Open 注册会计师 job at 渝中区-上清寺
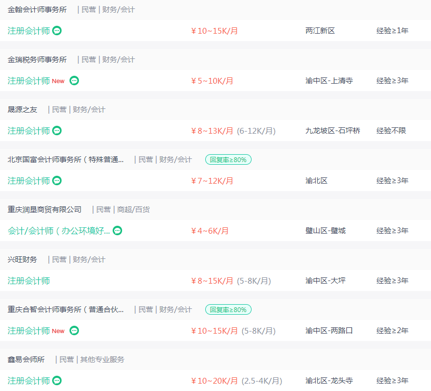The image size is (431, 391). 29,81
